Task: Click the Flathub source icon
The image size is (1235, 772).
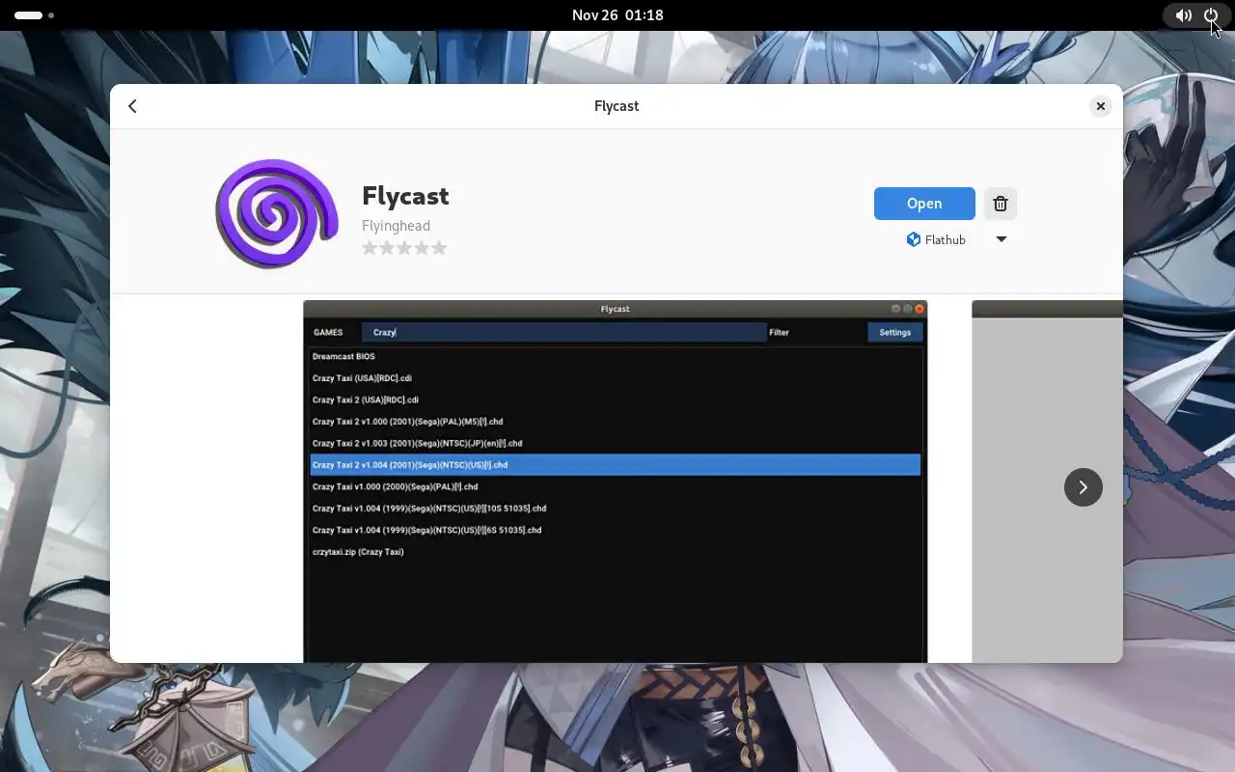Action: [913, 239]
